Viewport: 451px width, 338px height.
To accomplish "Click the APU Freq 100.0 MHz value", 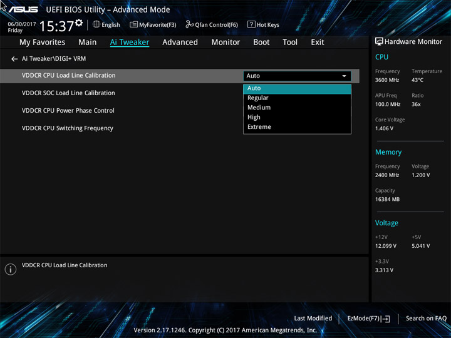I will [388, 105].
